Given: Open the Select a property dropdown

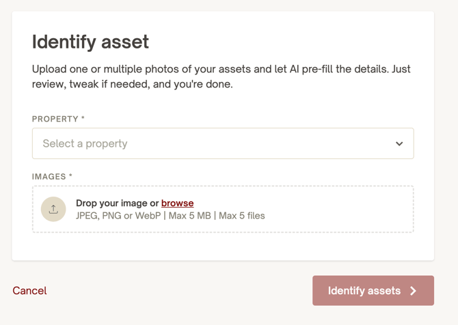Looking at the screenshot, I should tap(223, 143).
